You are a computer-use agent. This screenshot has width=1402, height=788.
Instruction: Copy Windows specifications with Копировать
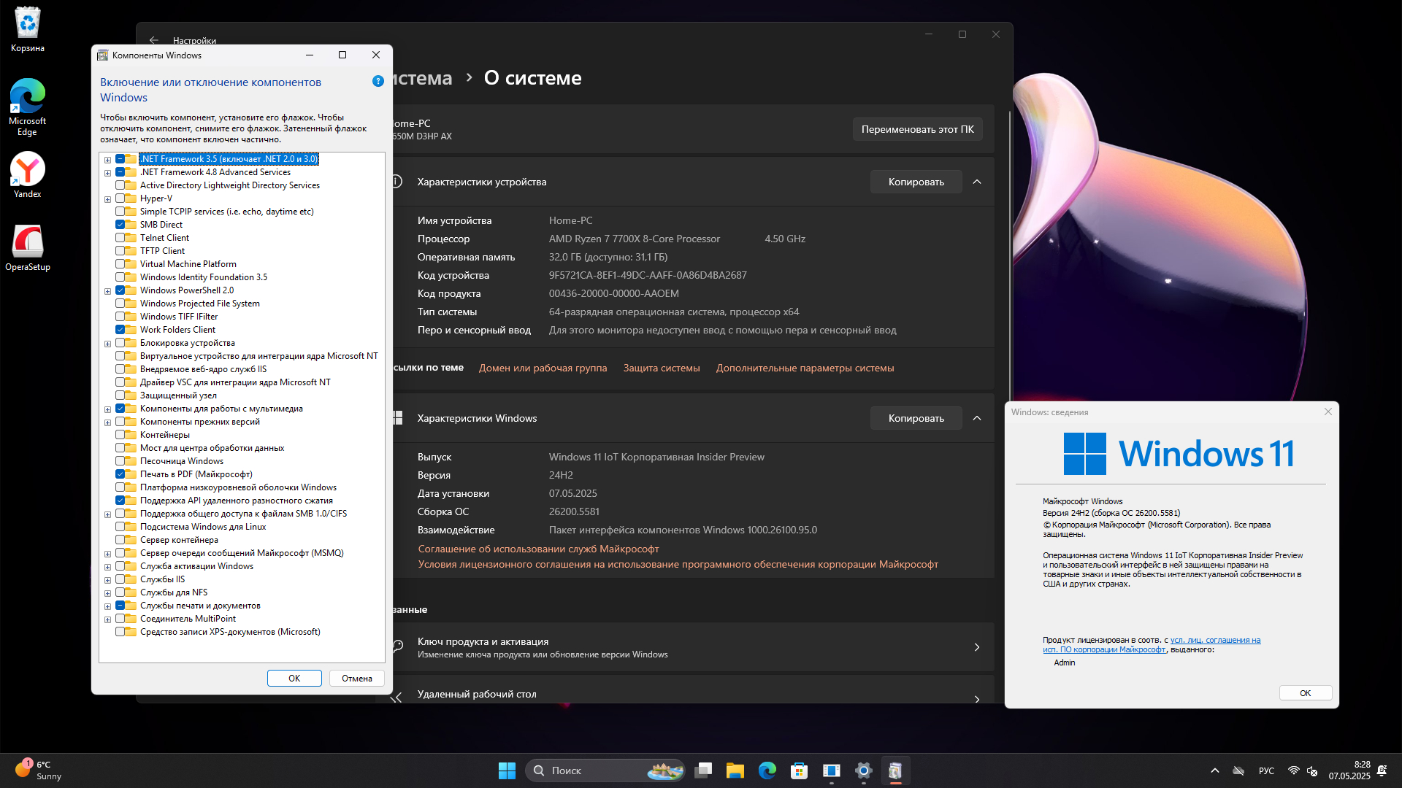pos(916,418)
